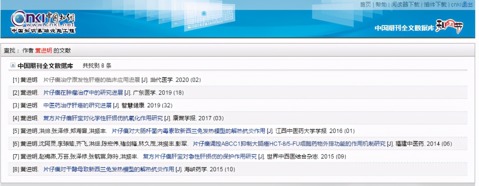Open the 首页 link in top navigation
479x186 pixels.
point(365,4)
